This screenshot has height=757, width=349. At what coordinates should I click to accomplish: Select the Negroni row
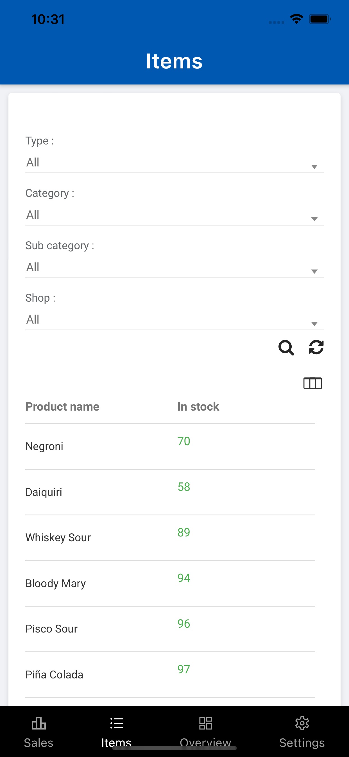170,446
